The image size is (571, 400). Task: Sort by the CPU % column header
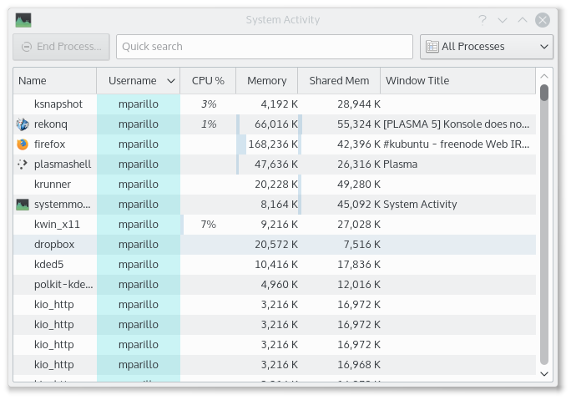click(208, 81)
